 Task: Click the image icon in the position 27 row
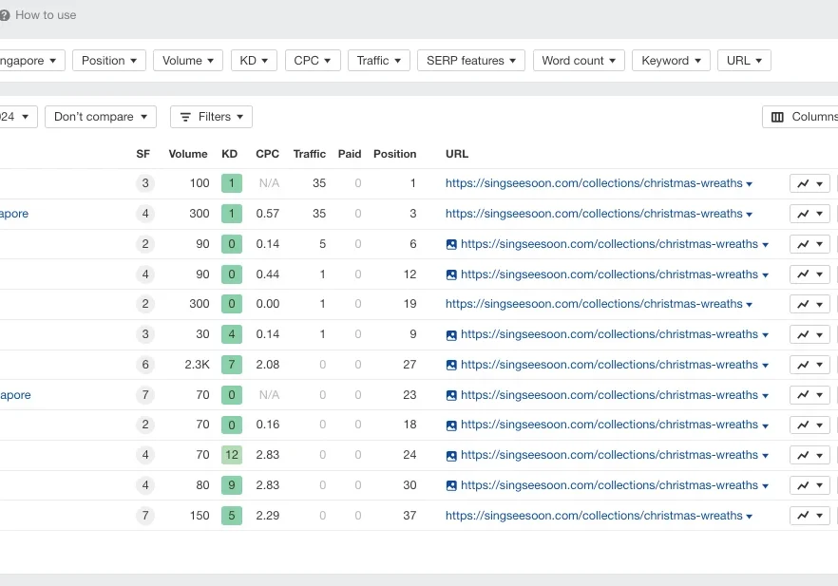(451, 365)
